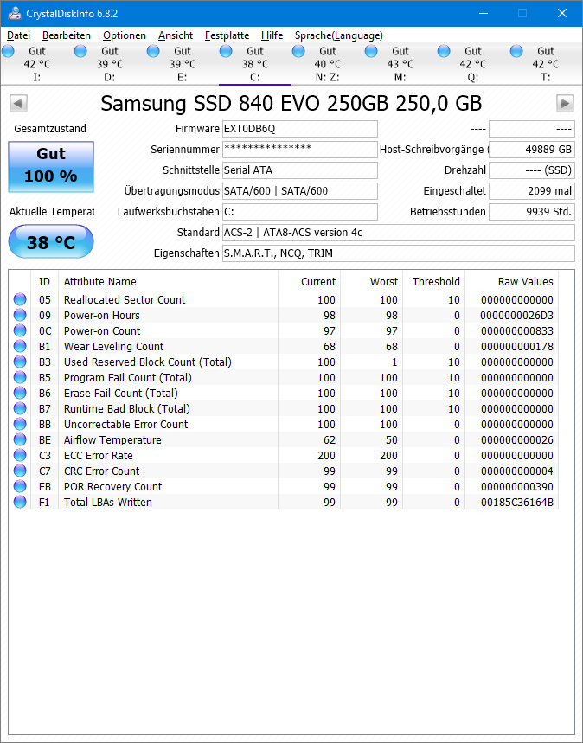Click the Betriebsstunden 9939 Std. value
The width and height of the screenshot is (583, 743).
pos(532,212)
